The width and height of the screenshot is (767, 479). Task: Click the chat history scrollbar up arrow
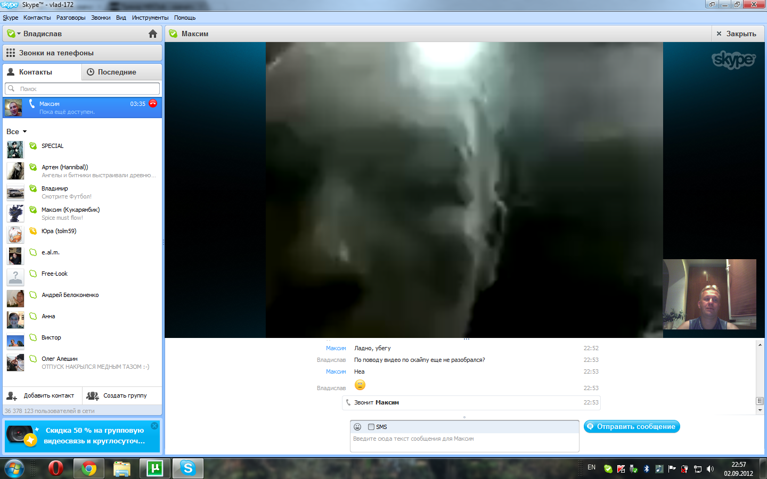[760, 345]
